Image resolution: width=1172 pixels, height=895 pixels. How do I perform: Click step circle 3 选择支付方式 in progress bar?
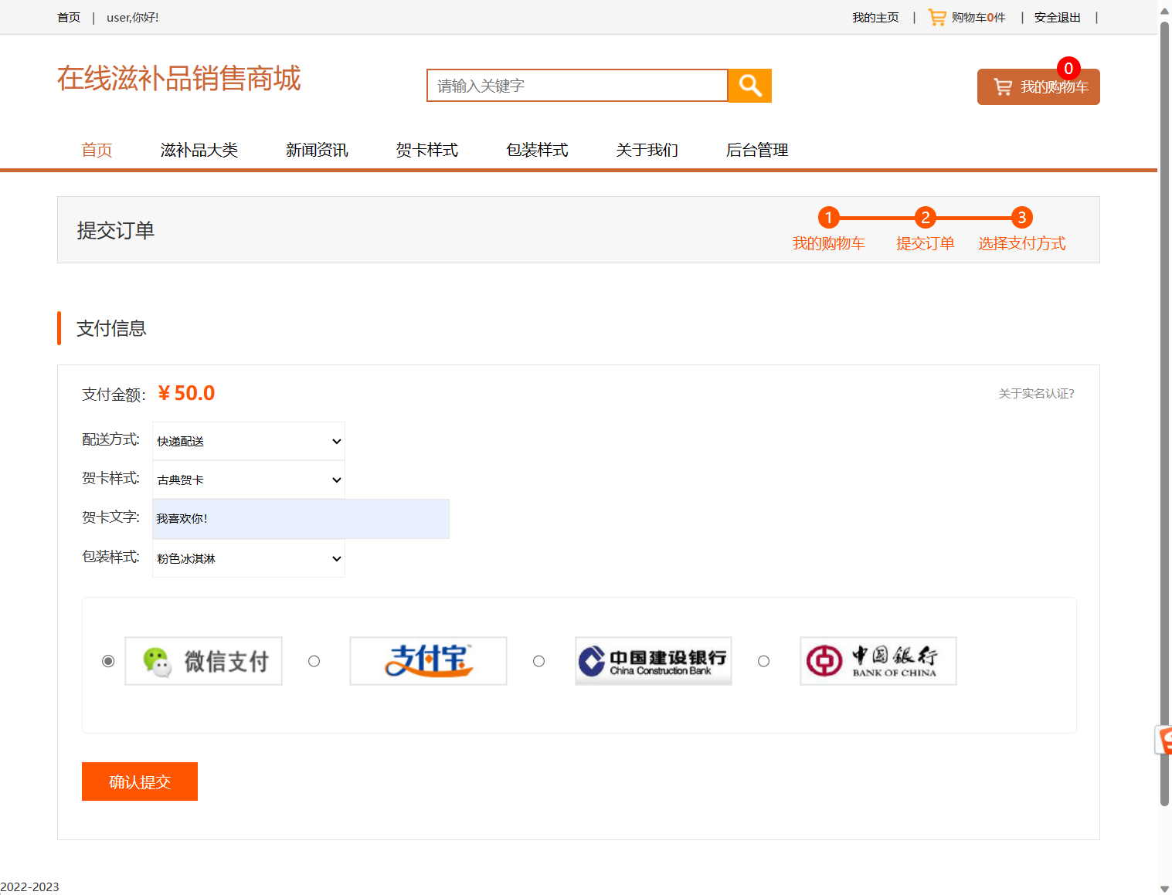pyautogui.click(x=1021, y=218)
